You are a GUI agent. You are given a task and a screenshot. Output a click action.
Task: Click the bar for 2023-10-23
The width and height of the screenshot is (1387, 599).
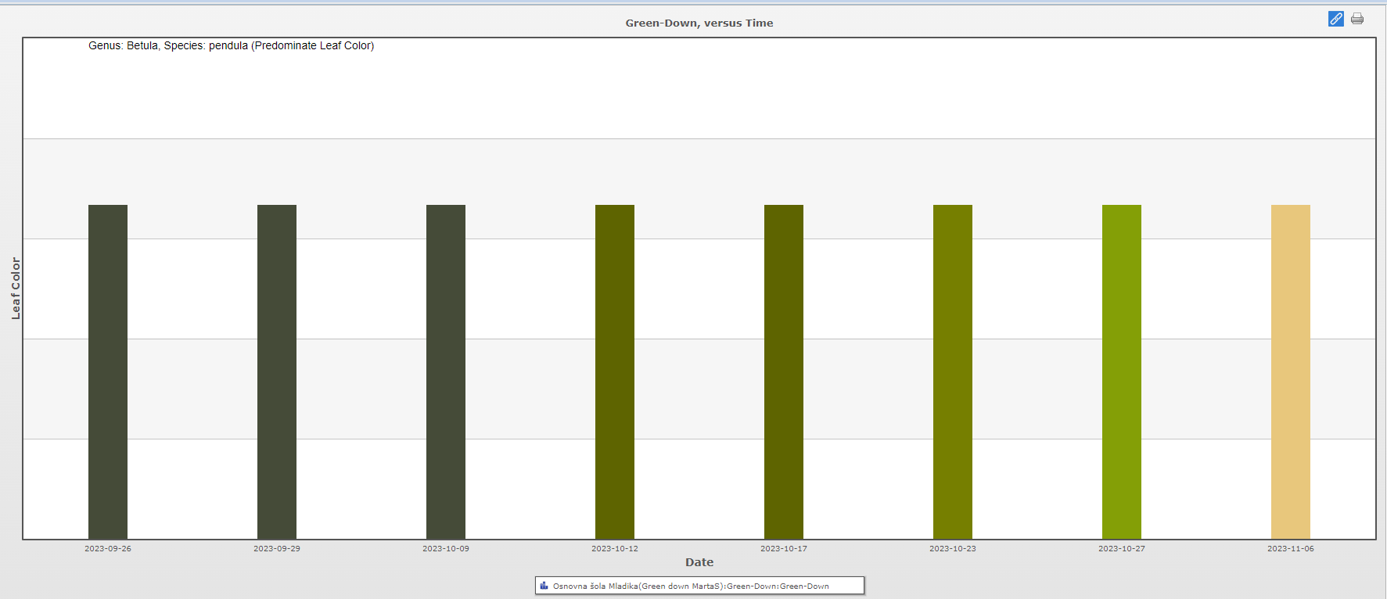(953, 371)
